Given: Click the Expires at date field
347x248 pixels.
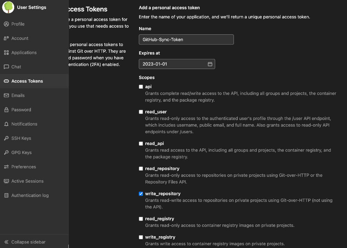Looking at the screenshot, I should tap(177, 64).
